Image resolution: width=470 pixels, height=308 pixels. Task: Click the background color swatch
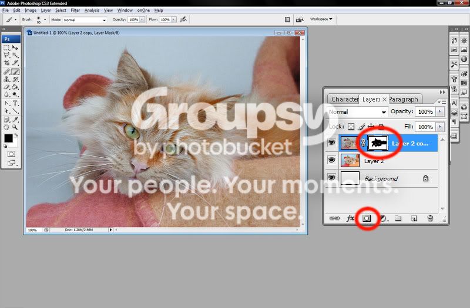pos(14,144)
